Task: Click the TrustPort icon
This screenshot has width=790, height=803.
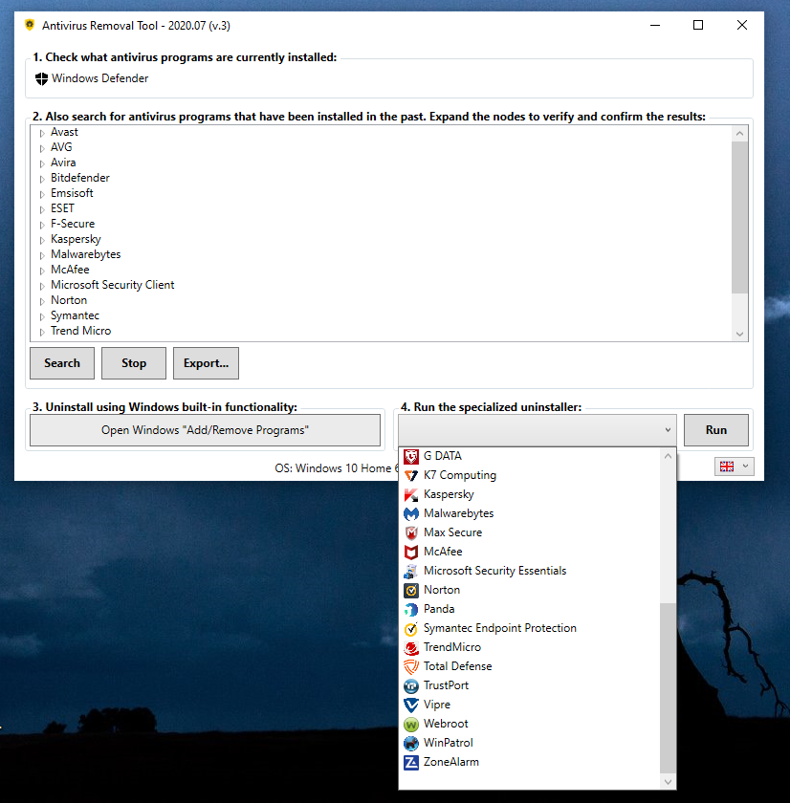Action: pos(411,685)
